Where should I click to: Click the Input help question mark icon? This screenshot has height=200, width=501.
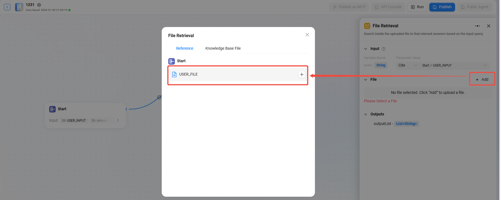pyautogui.click(x=383, y=49)
